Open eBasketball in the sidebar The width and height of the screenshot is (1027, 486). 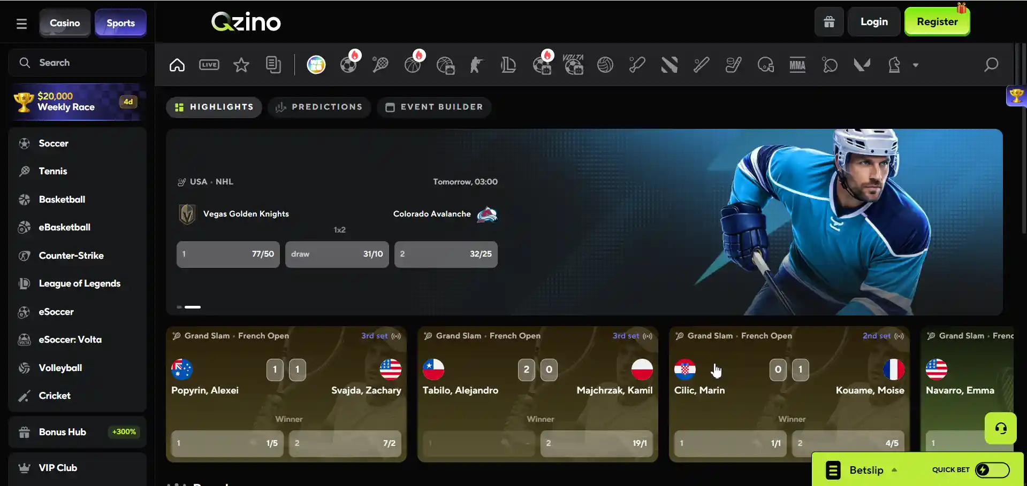click(x=78, y=227)
